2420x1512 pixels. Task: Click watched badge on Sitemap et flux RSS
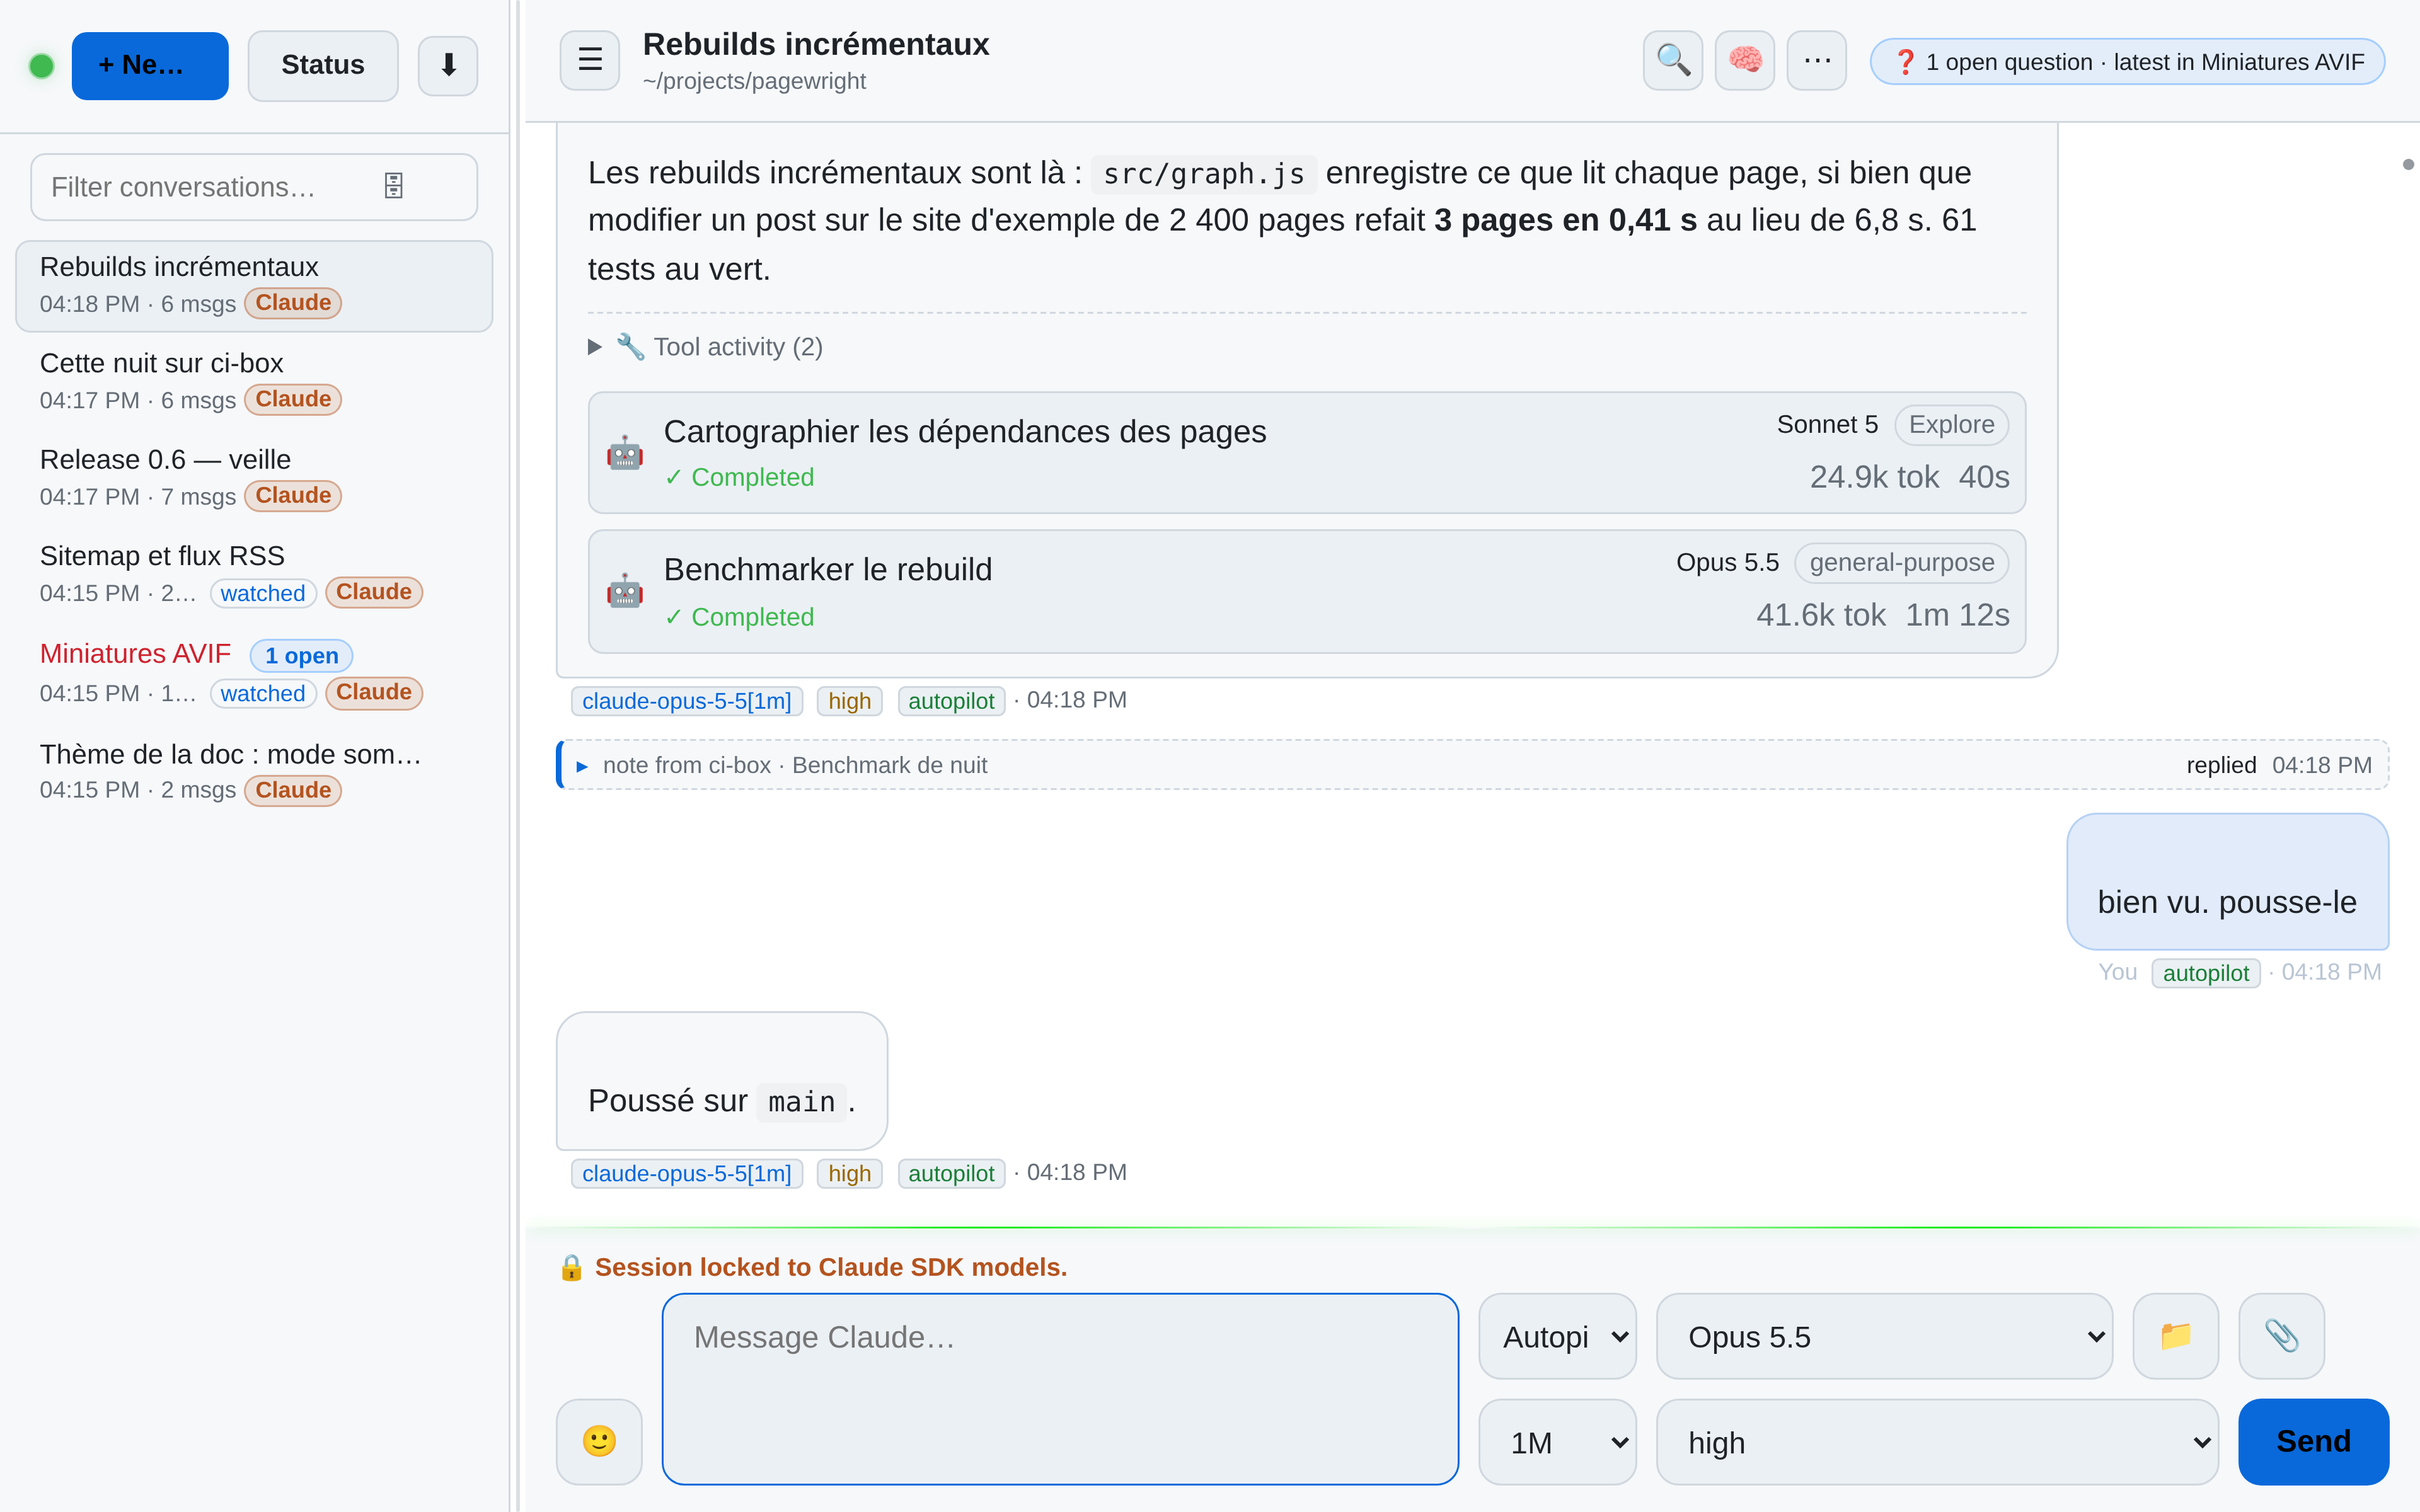[263, 593]
